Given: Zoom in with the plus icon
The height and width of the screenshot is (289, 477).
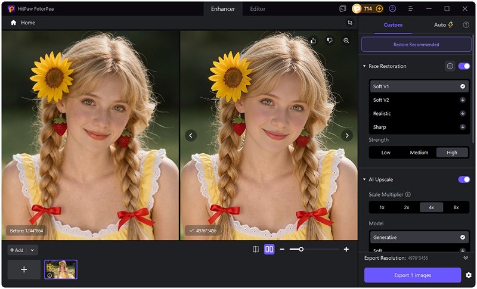Looking at the screenshot, I should pos(346,250).
